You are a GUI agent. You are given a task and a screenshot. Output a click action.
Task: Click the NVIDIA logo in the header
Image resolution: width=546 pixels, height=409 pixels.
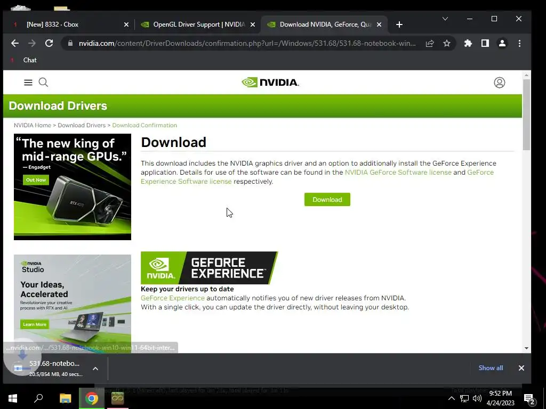[270, 83]
